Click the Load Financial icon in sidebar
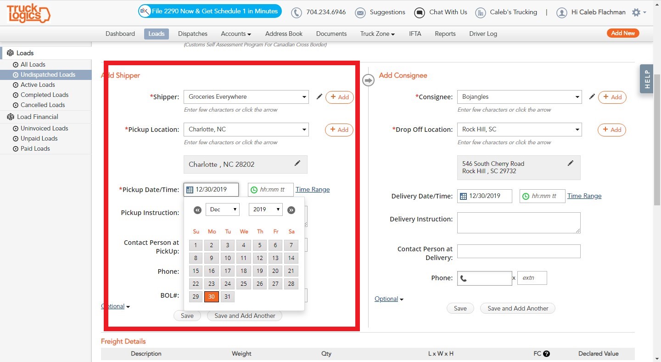661x362 pixels. 10,117
